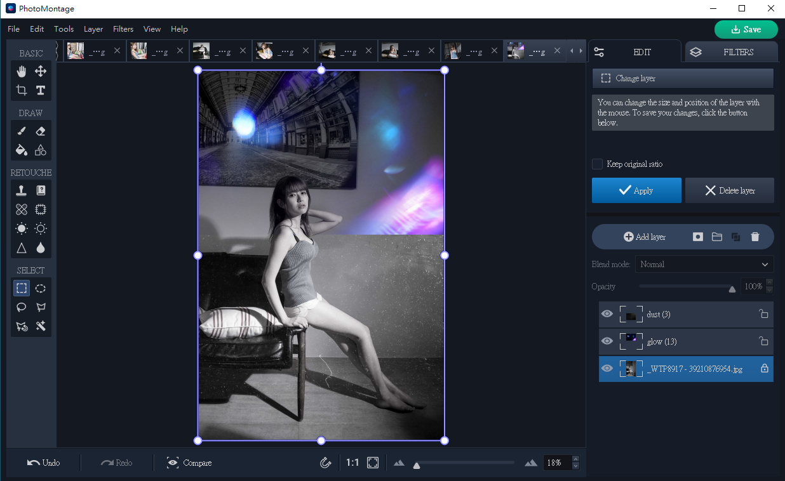This screenshot has width=785, height=481.
Task: Switch to the FILTERS panel tab
Action: click(x=730, y=52)
